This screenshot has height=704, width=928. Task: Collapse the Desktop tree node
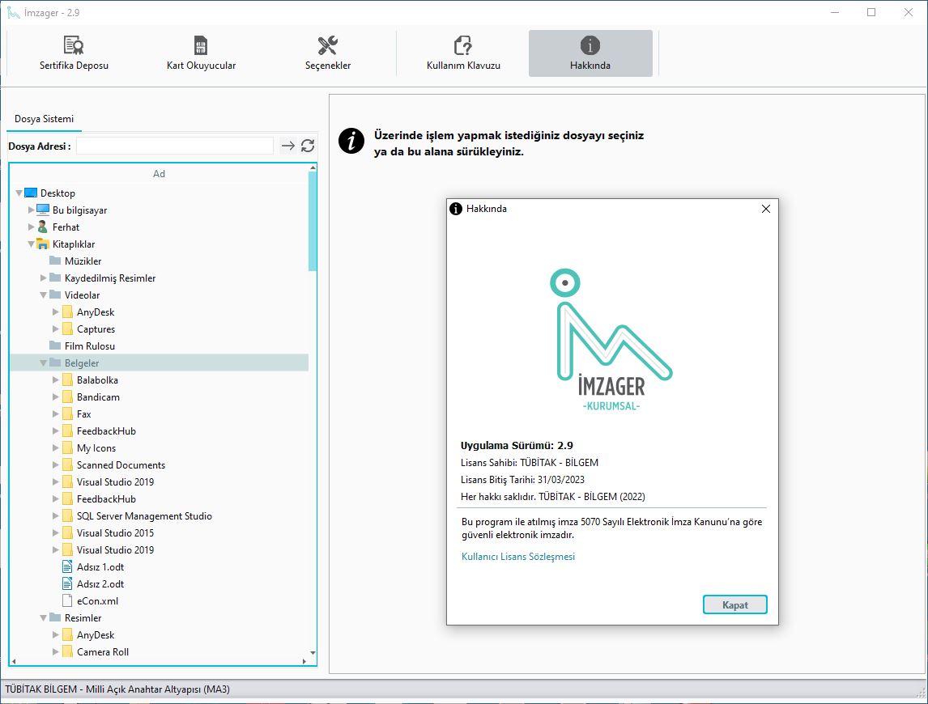point(19,193)
